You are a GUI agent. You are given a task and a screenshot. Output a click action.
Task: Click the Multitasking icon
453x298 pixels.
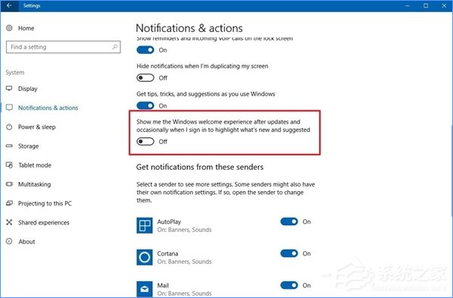click(9, 184)
